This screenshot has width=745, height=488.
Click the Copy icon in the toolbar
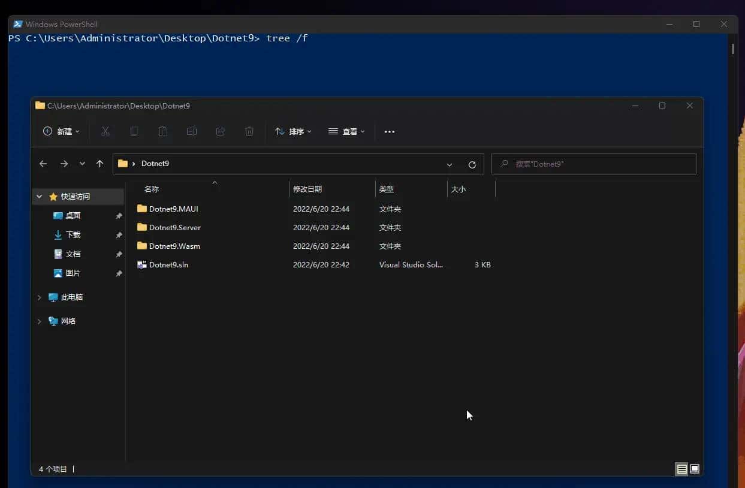(134, 131)
